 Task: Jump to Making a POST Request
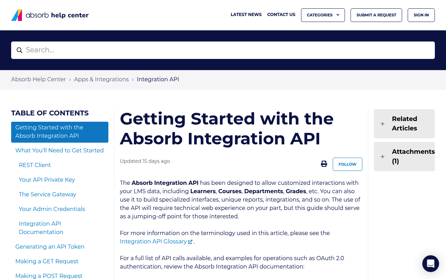49,276
